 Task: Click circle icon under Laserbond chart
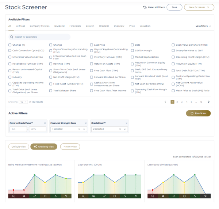pyautogui.click(x=184, y=196)
